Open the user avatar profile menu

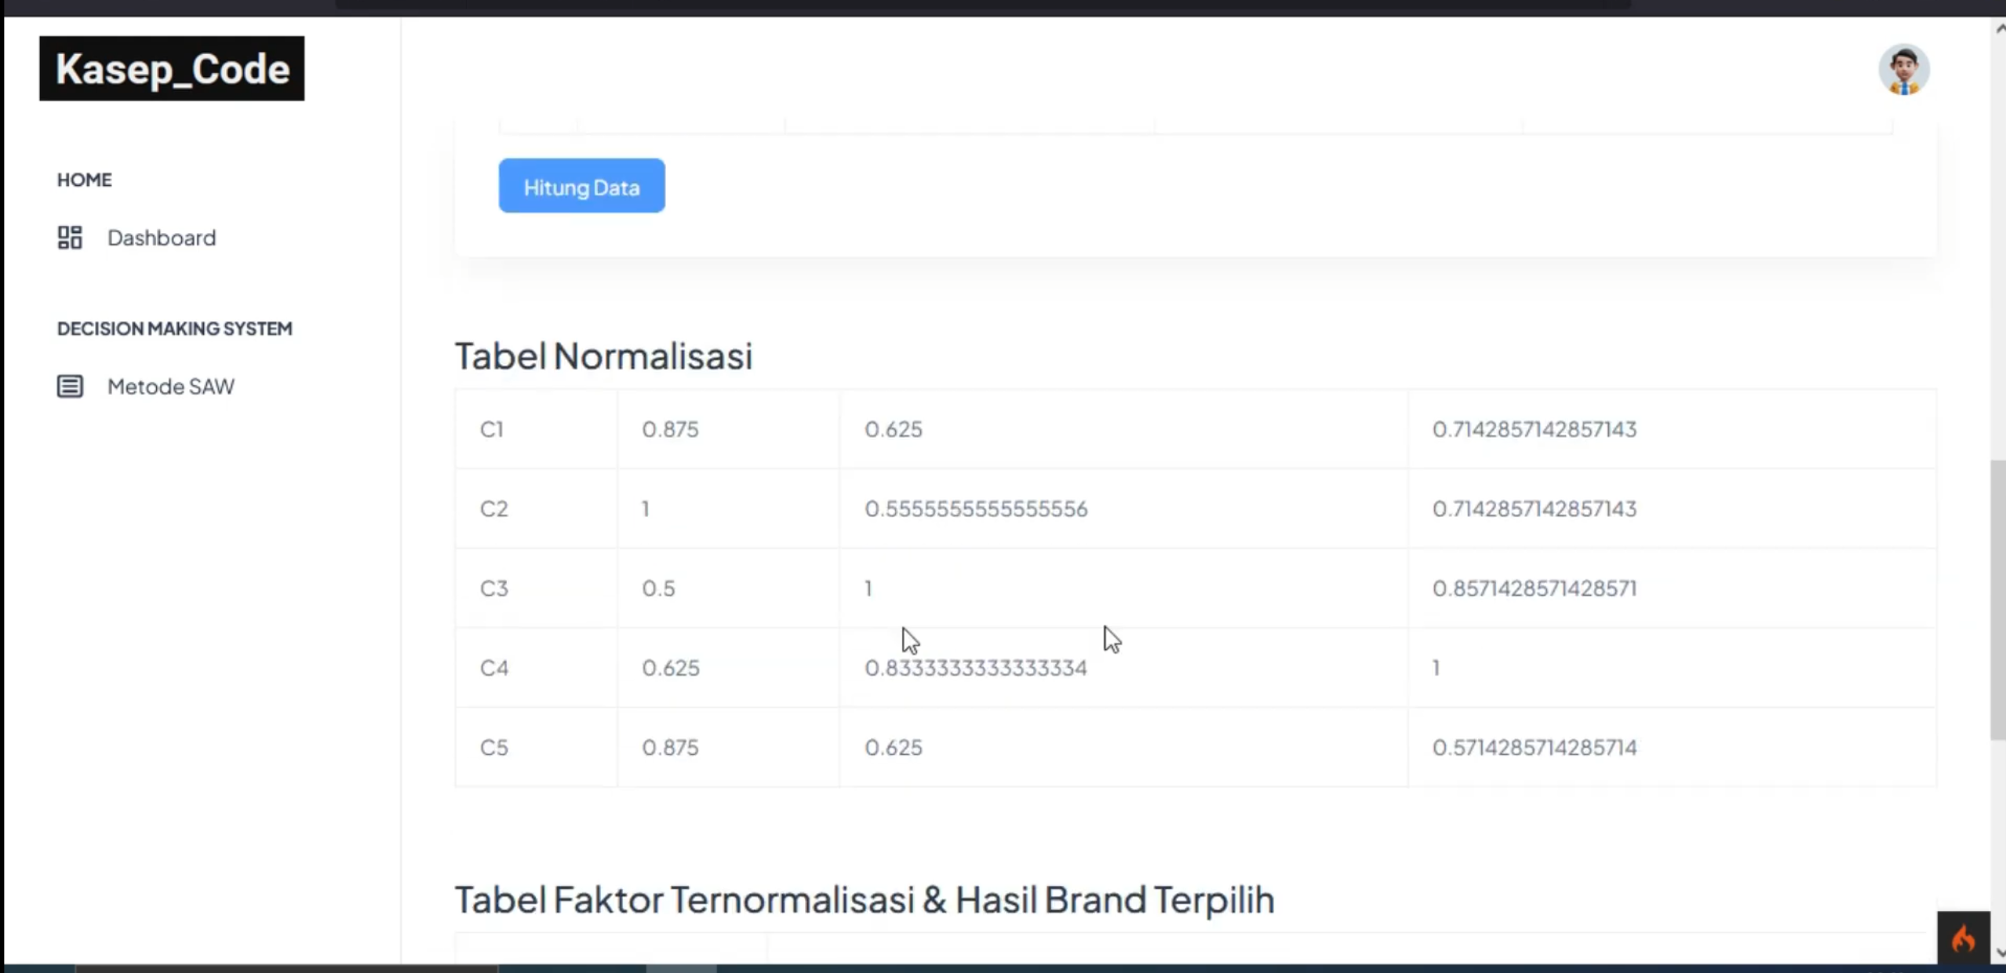pyautogui.click(x=1904, y=70)
